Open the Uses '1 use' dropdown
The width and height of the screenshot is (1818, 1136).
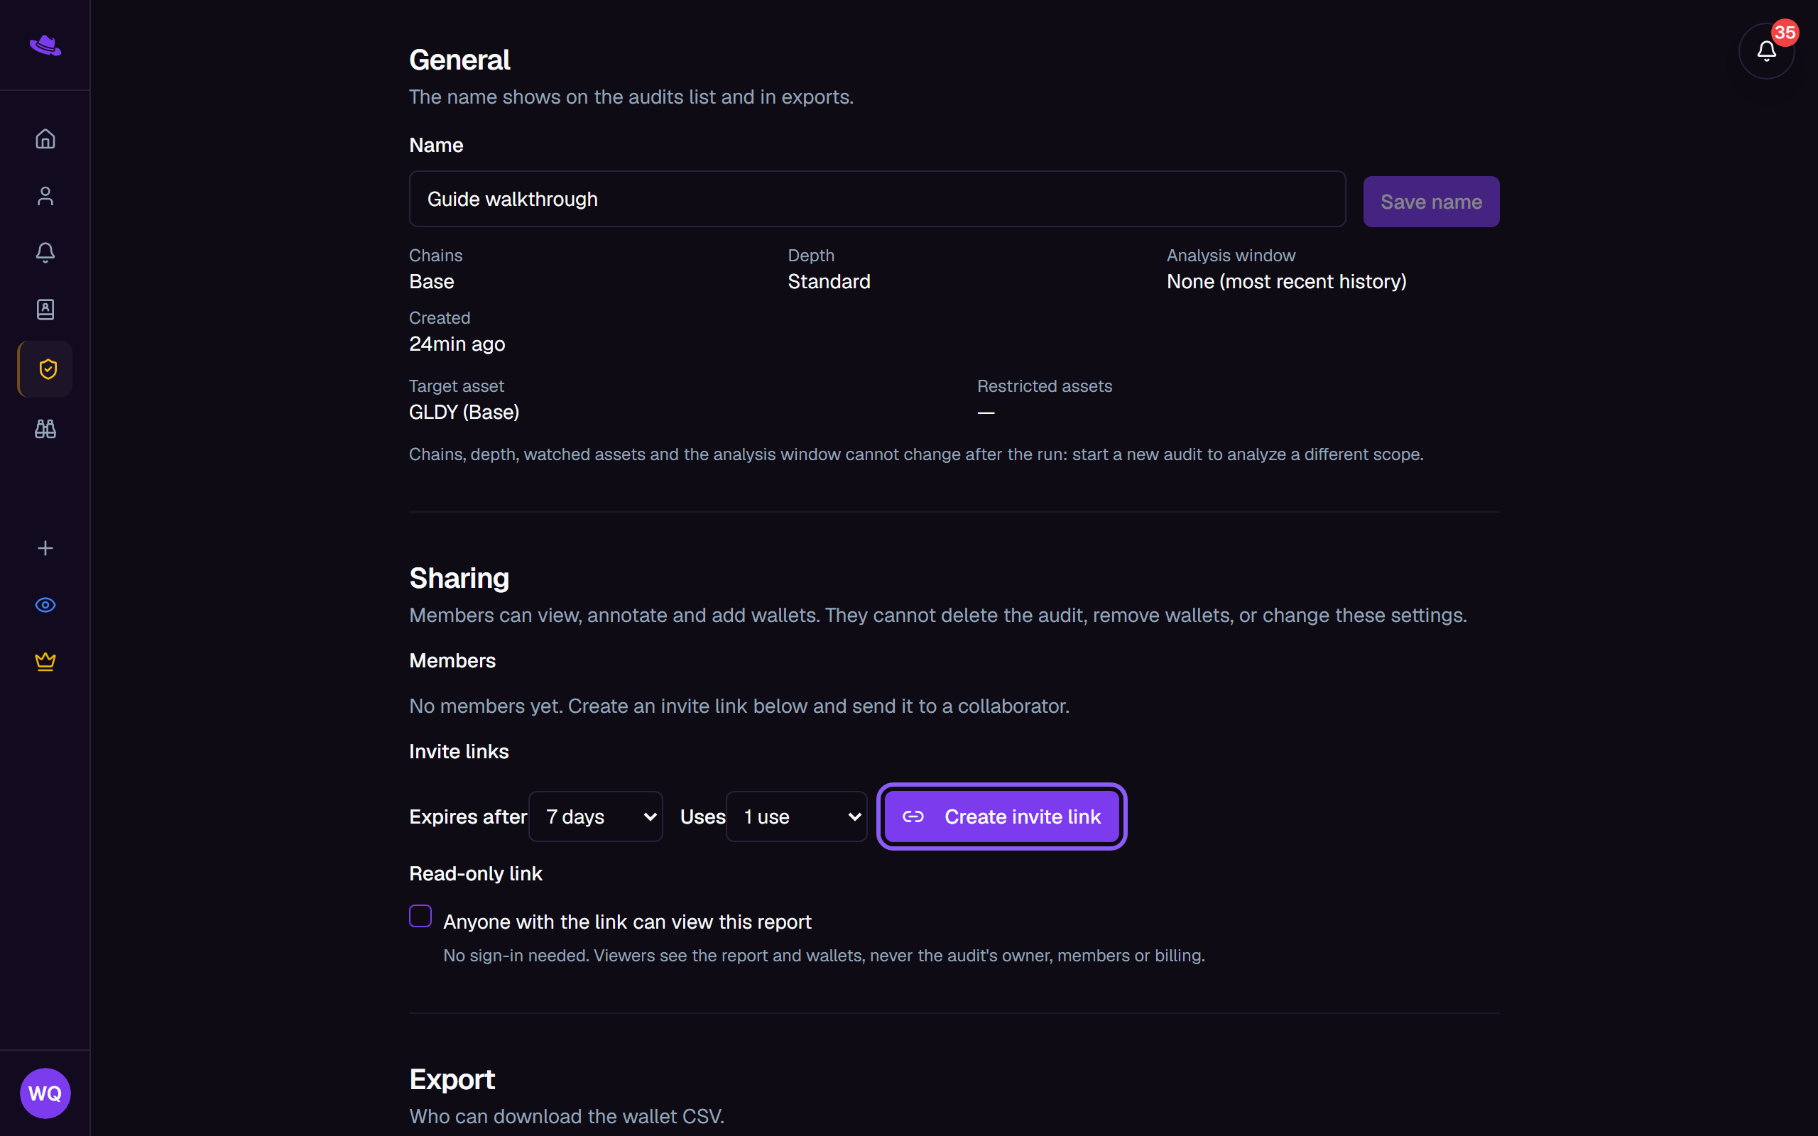point(796,816)
